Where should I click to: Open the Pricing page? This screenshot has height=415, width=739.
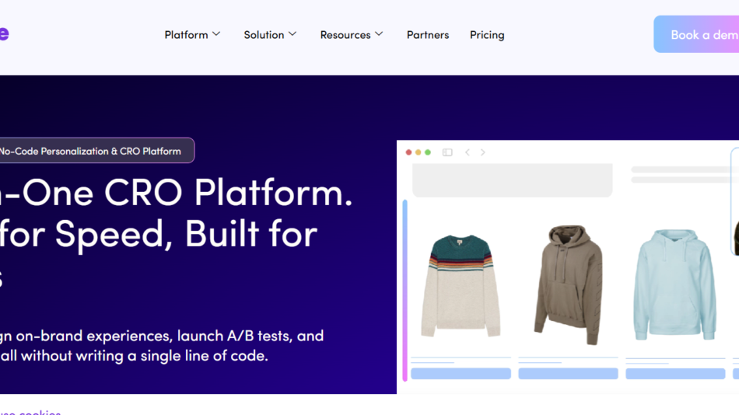coord(487,35)
